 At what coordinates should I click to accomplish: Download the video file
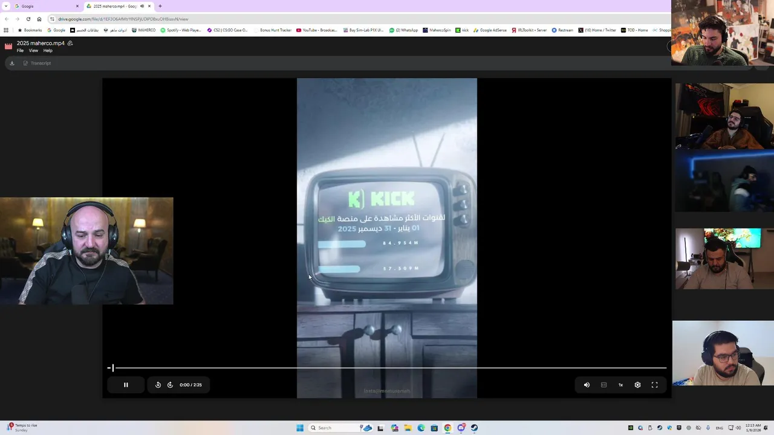click(x=11, y=63)
